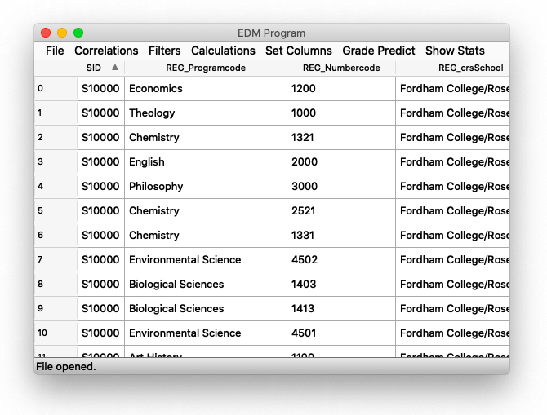Open the Set Columns menu

pyautogui.click(x=299, y=51)
